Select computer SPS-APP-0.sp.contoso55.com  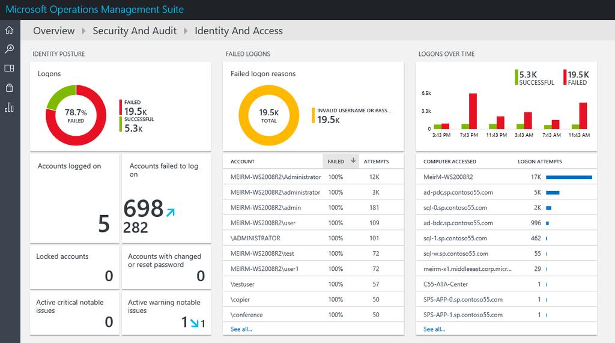506,299
